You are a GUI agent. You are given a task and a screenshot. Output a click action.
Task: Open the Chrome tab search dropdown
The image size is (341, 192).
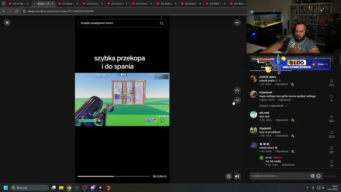tap(3, 4)
